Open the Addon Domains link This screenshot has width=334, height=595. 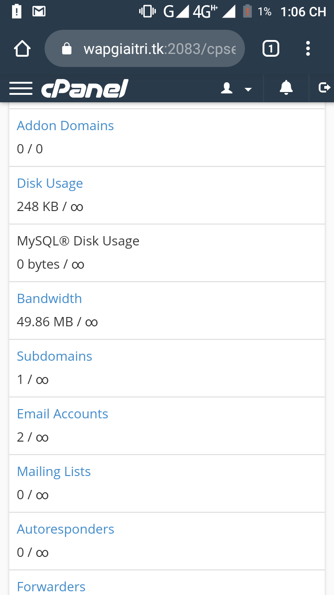click(65, 126)
